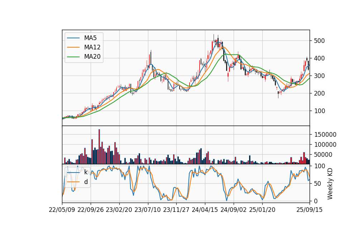Screen dimensions: 344x247
Task: Click the 400 price axis label
Action: click(319, 58)
